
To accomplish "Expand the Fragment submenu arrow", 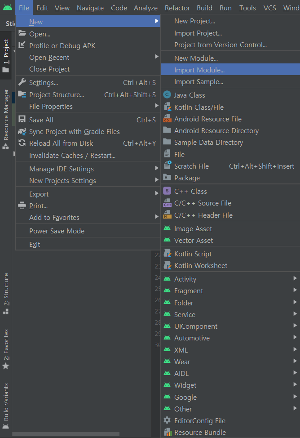I will click(295, 290).
